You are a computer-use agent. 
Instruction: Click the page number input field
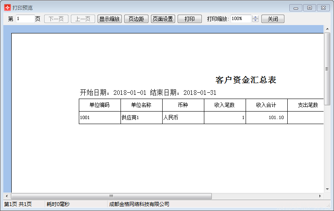pyautogui.click(x=25, y=19)
